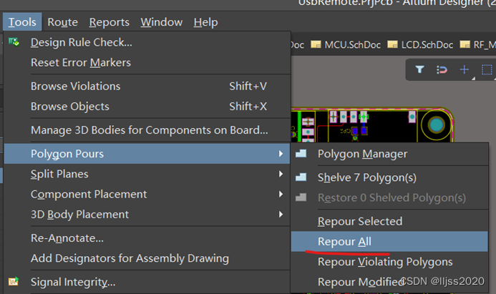
Task: Select Polygon Pours menu item
Action: pos(147,154)
